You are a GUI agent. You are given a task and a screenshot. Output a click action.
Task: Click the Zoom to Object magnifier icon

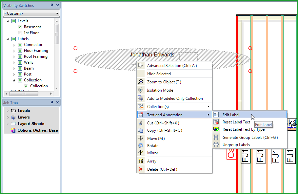(141, 82)
